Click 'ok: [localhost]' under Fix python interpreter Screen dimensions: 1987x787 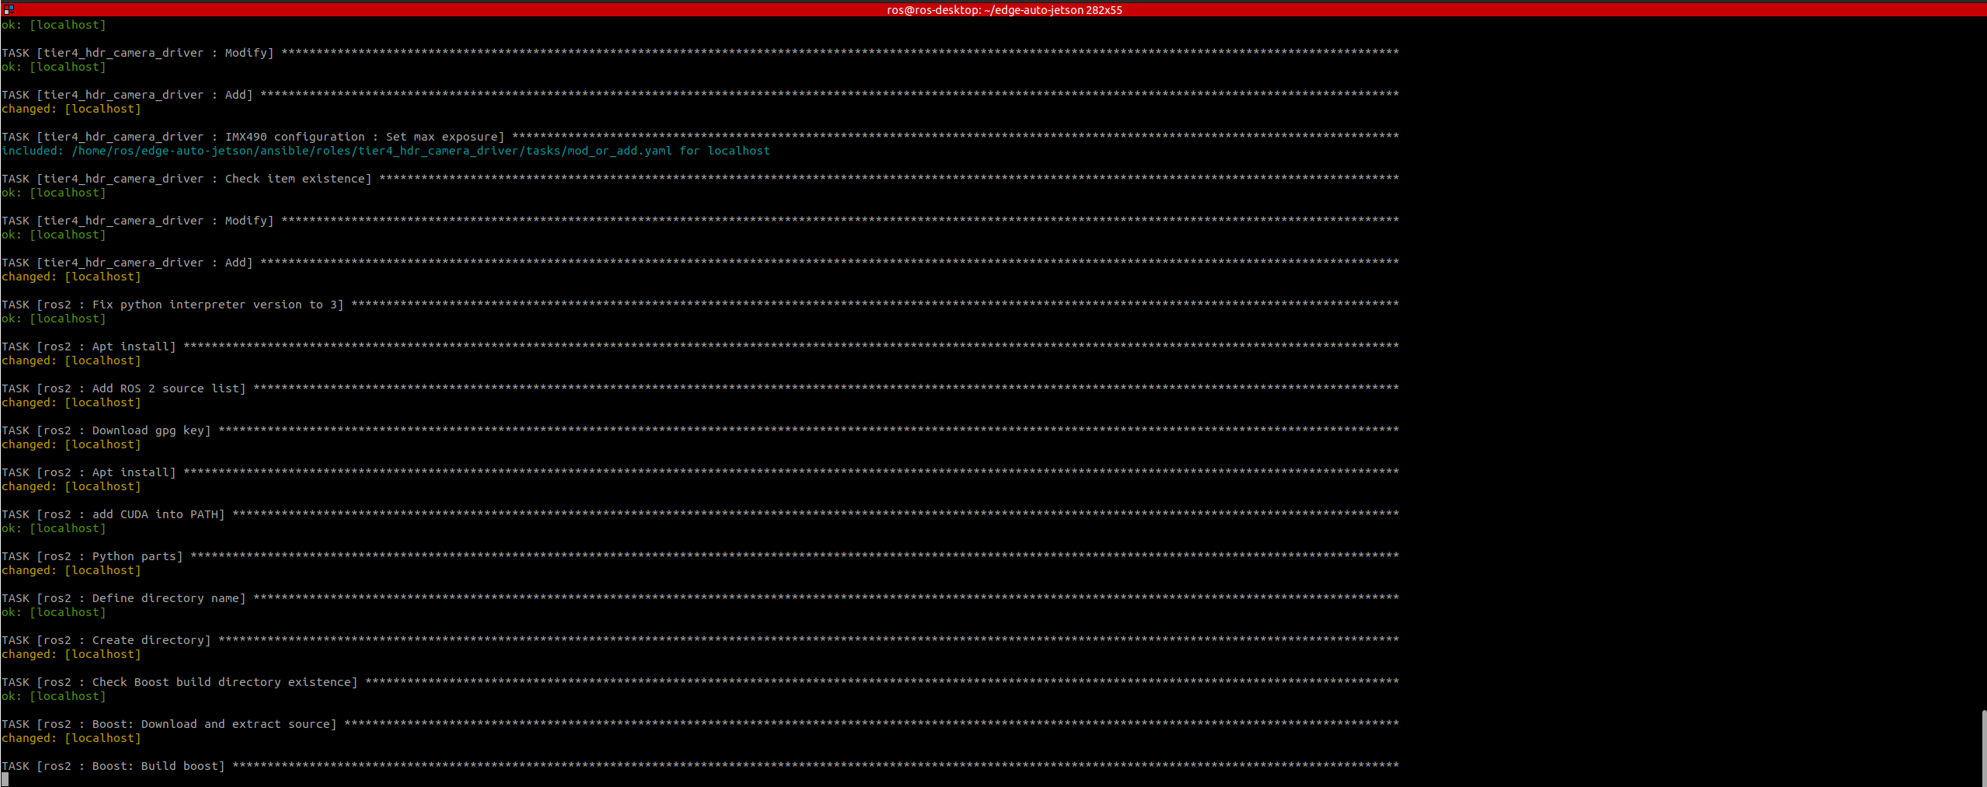point(54,319)
